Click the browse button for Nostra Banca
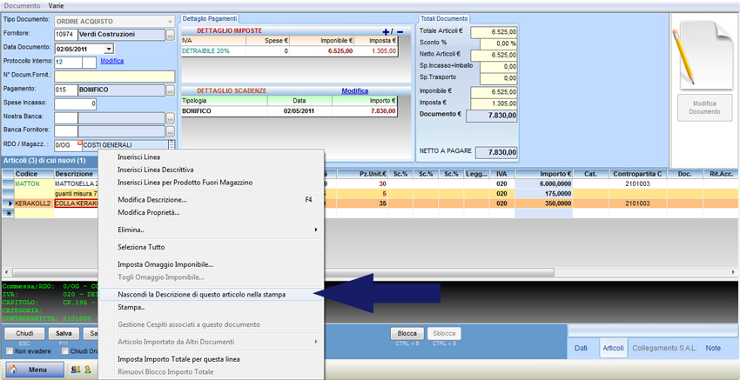Screen dimensions: 740x380 tap(171, 117)
